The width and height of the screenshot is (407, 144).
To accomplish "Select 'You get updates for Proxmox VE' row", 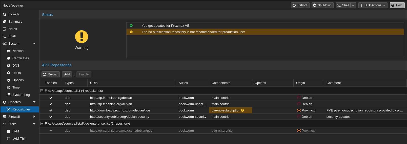I will point(265,25).
